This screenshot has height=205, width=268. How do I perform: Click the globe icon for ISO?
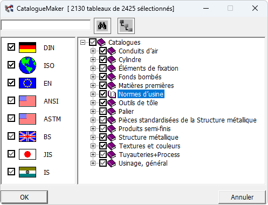28,65
